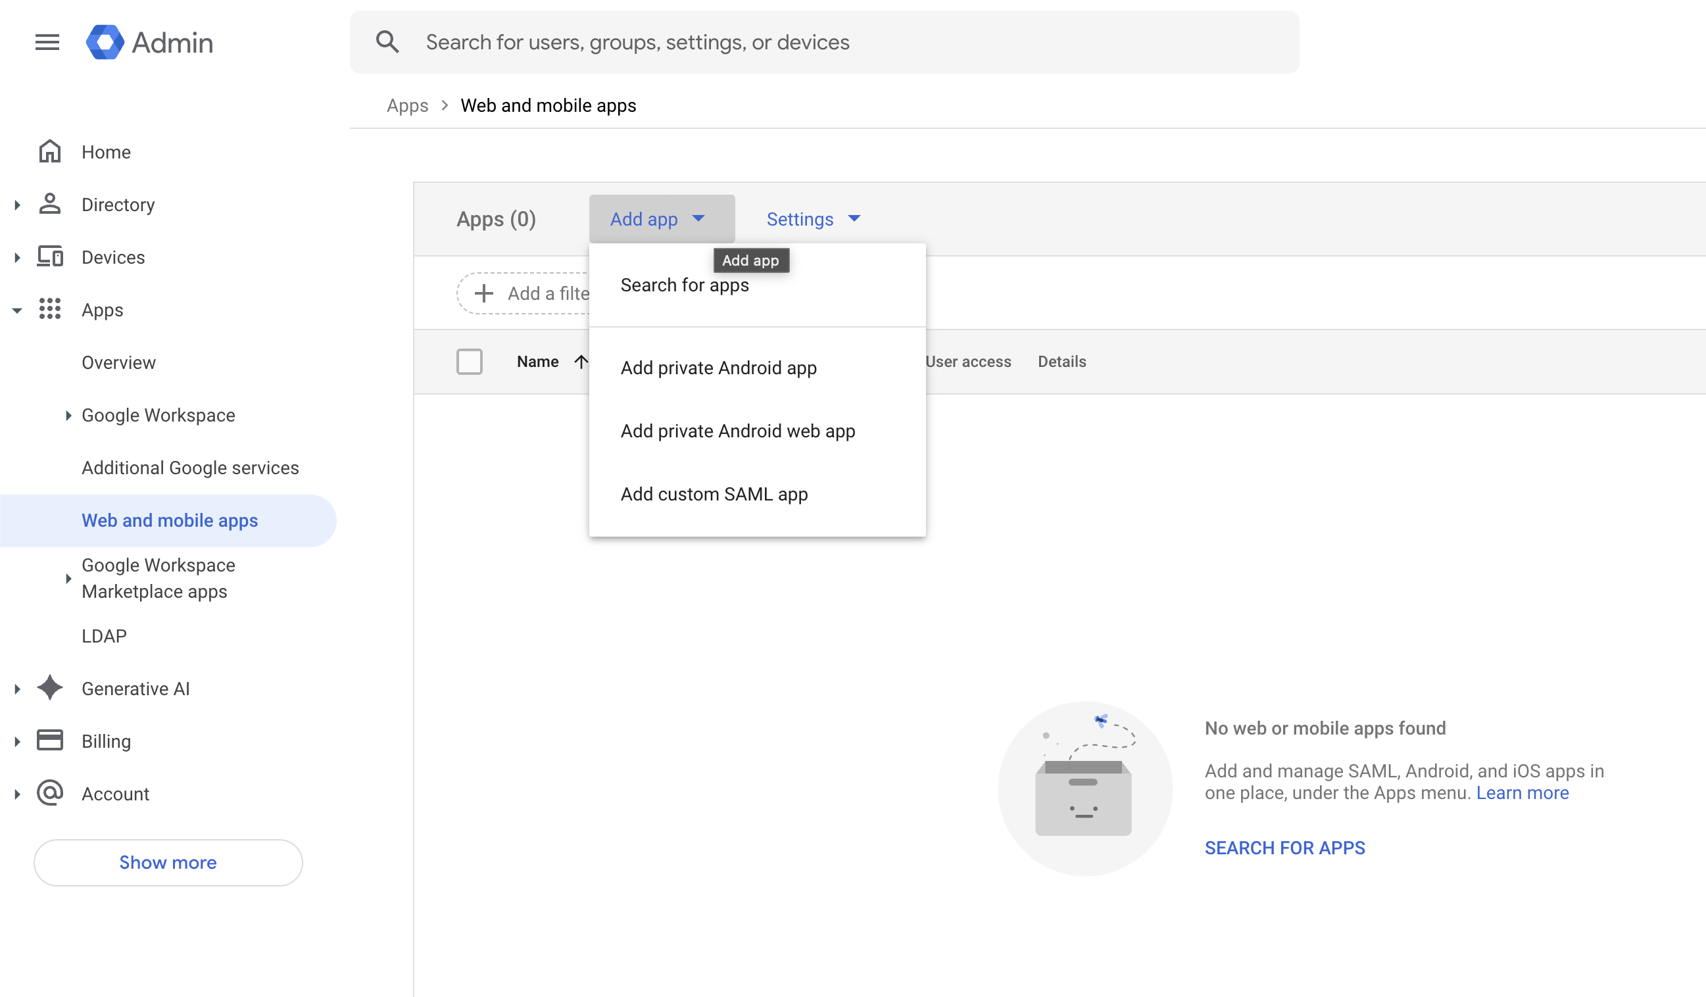Viewport: 1706px width, 997px height.
Task: Close the Add app dropdown button
Action: (x=662, y=218)
